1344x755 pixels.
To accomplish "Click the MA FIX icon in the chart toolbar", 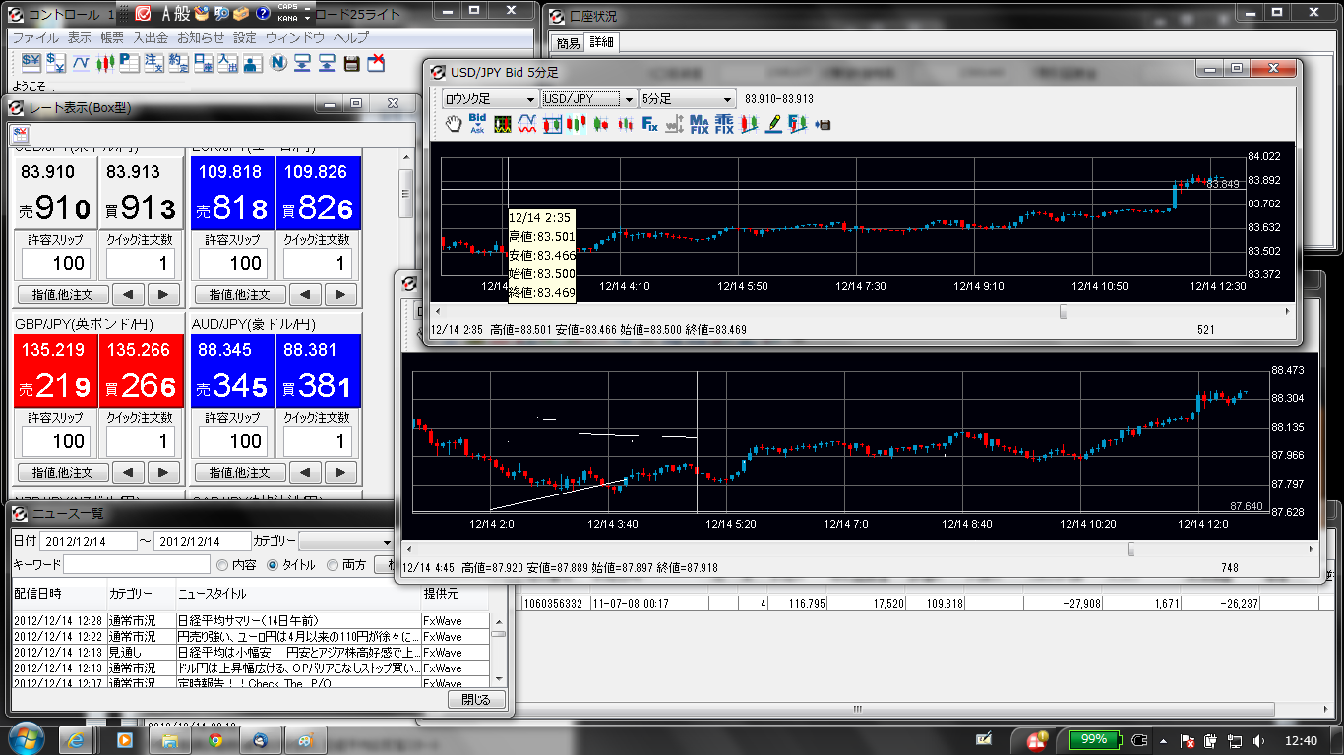I will click(x=700, y=124).
